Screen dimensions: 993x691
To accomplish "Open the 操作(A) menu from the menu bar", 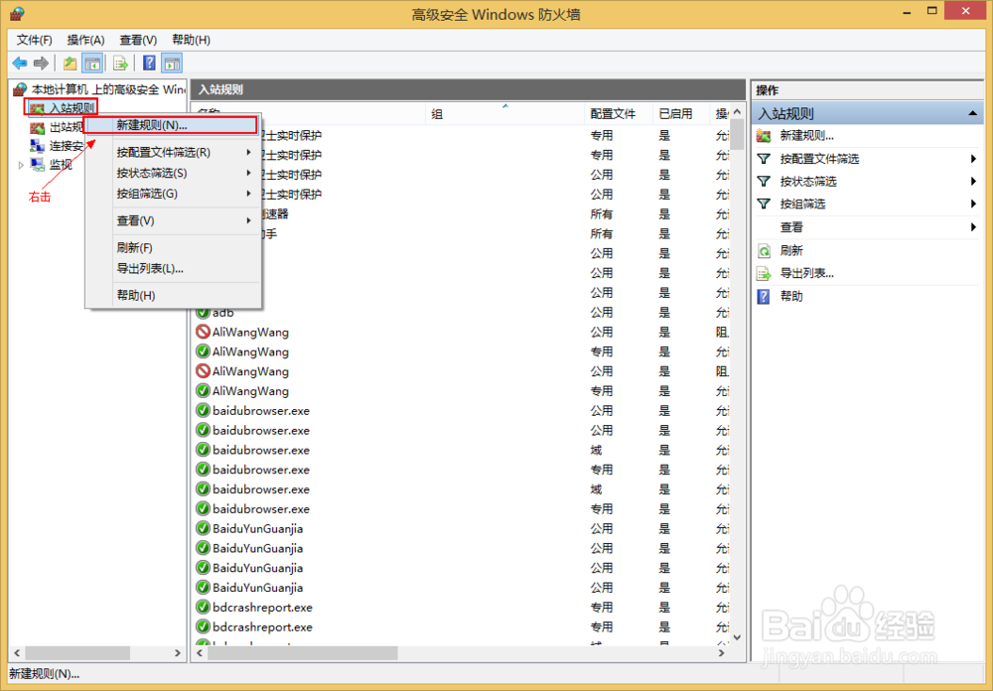I will tap(85, 40).
